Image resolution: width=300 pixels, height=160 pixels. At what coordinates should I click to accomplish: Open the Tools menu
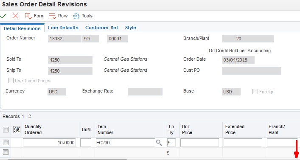pyautogui.click(x=87, y=16)
